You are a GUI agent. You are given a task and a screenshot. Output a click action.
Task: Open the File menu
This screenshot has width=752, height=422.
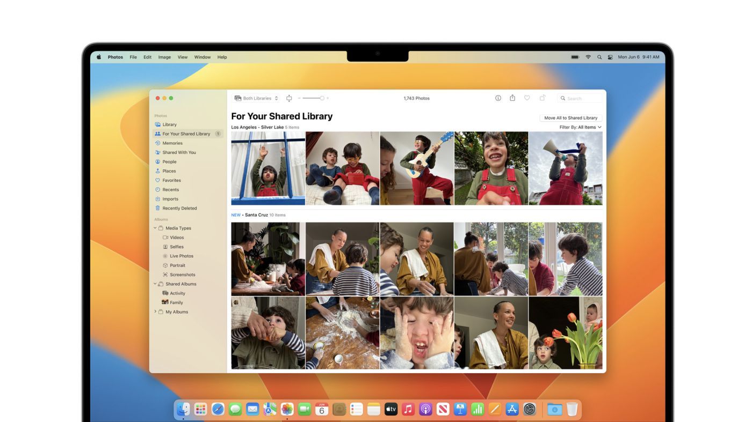click(x=133, y=57)
